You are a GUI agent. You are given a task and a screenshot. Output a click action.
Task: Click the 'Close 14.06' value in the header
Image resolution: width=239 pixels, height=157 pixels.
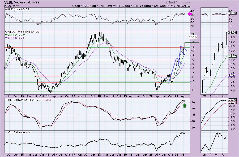(130, 6)
